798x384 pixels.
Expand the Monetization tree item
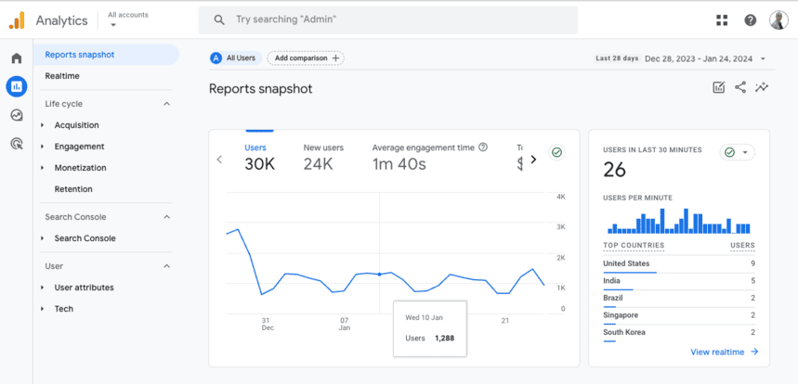click(42, 168)
